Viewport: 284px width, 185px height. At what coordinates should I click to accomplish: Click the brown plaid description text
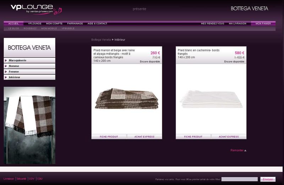coord(114,56)
